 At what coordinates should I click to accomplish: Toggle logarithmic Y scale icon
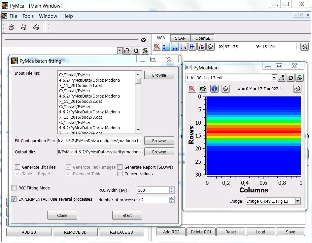[184, 47]
